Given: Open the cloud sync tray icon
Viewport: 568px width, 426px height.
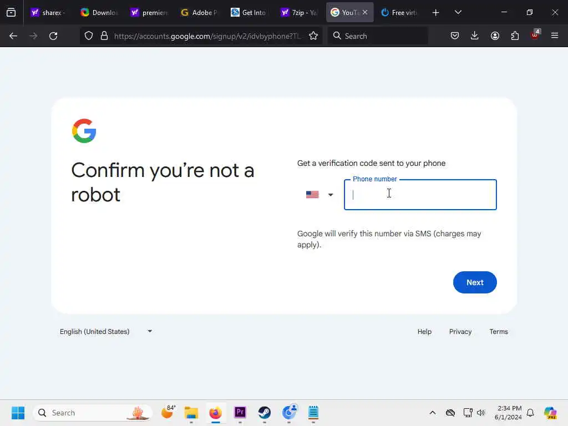Looking at the screenshot, I should 450,413.
